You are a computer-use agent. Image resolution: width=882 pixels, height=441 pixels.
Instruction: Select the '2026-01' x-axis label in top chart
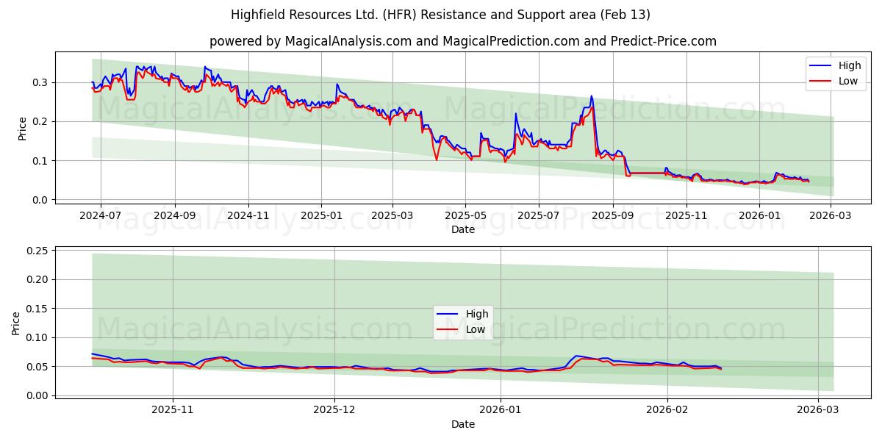pos(759,215)
